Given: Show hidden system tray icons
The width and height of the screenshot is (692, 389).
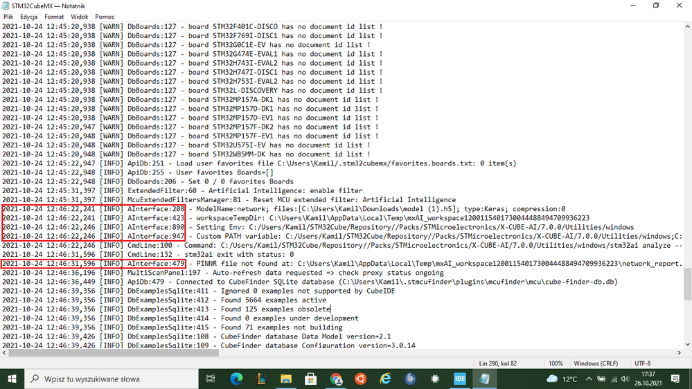Looking at the screenshot, I should point(589,379).
